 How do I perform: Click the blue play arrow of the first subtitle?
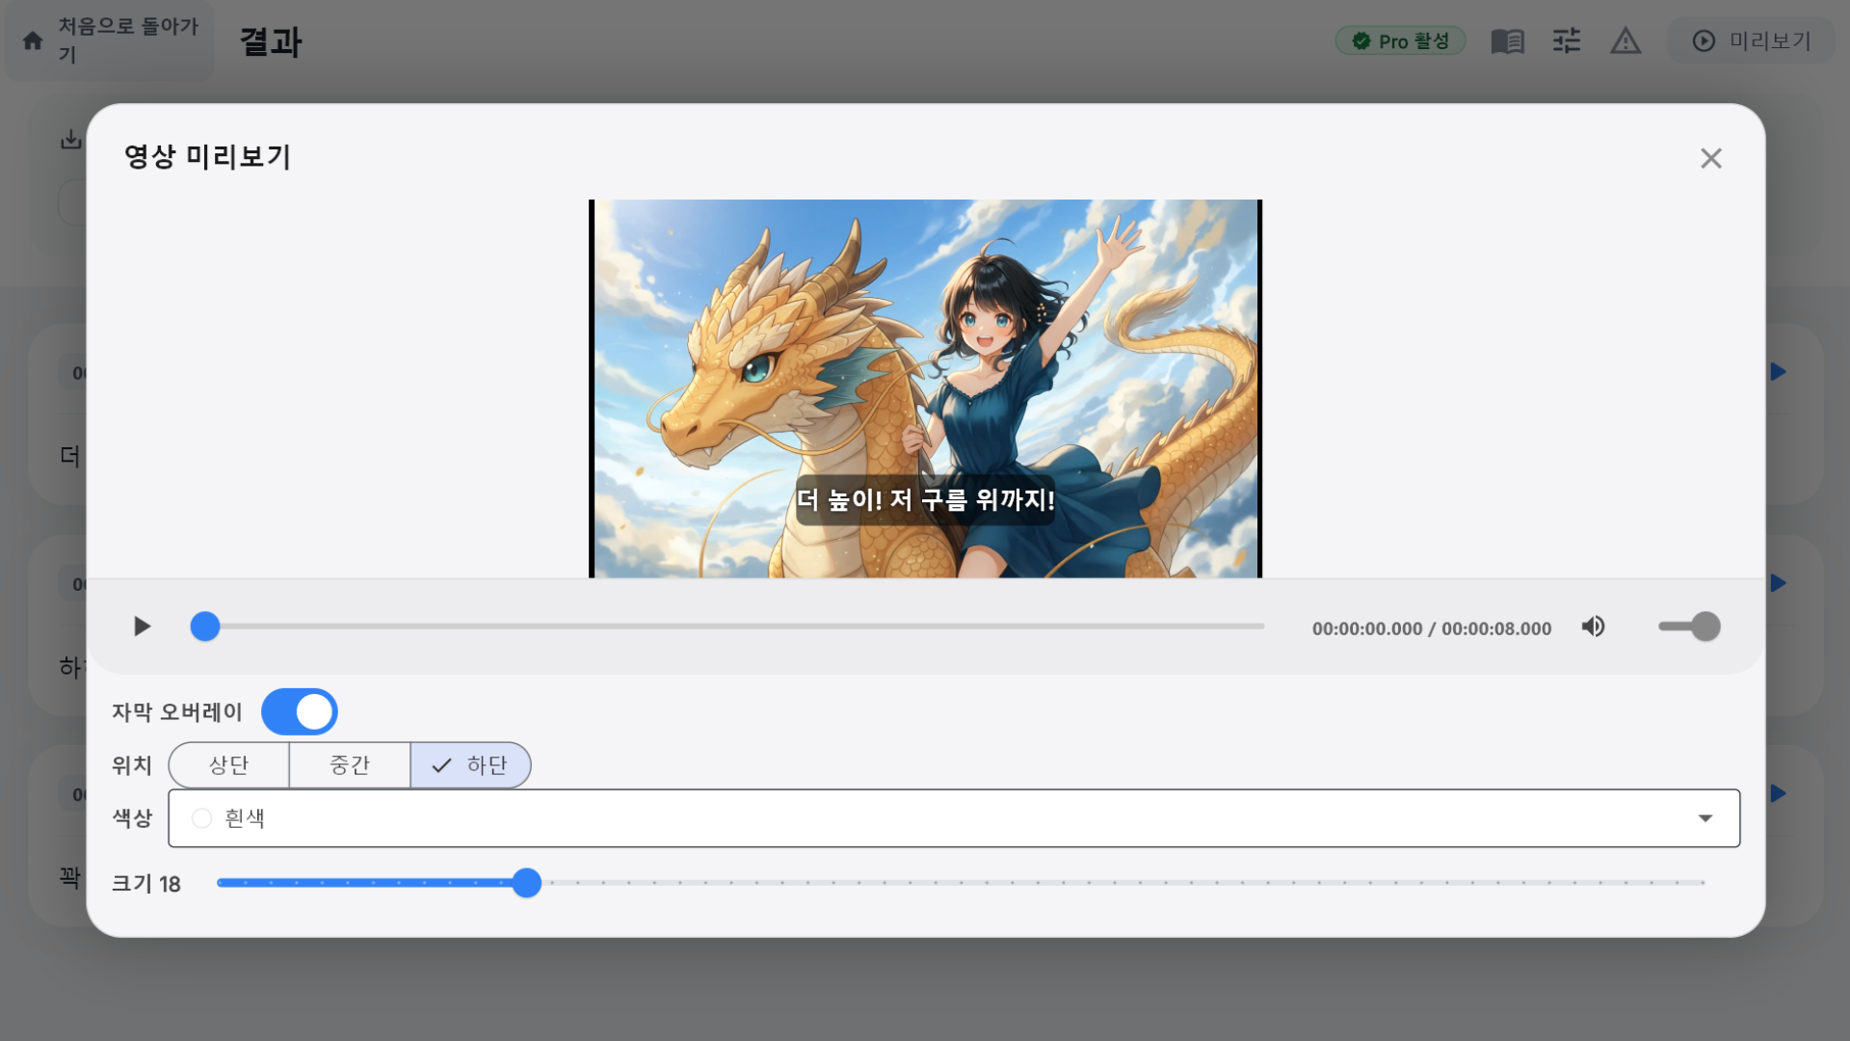pos(1778,372)
